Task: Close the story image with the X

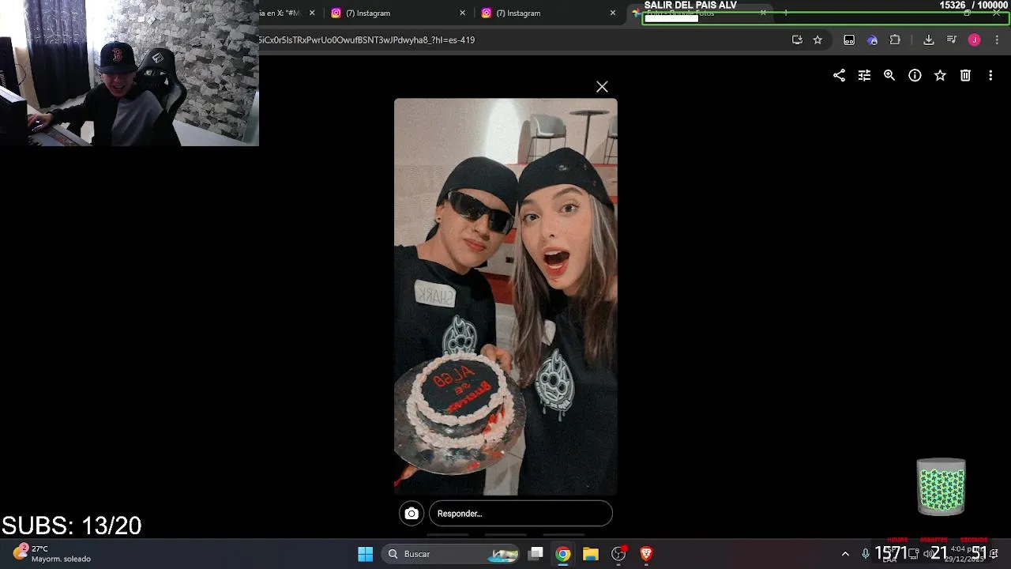Action: pos(602,87)
